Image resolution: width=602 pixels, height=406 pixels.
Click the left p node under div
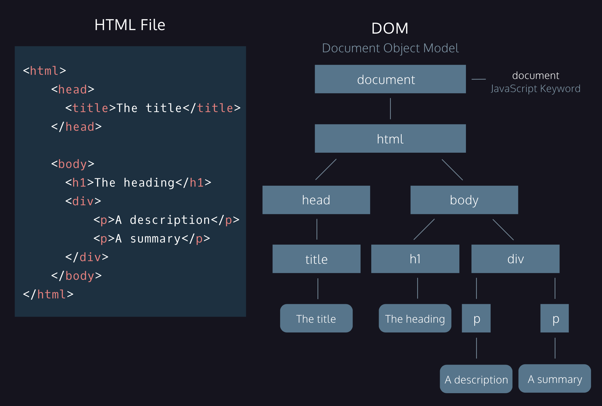[x=476, y=318]
